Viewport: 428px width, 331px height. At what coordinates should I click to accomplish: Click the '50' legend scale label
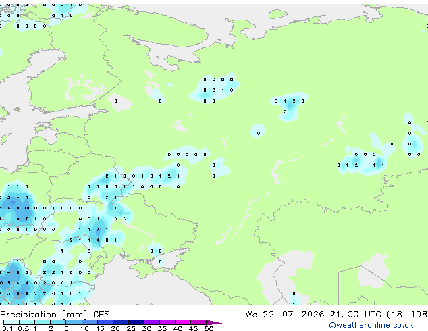(x=209, y=328)
